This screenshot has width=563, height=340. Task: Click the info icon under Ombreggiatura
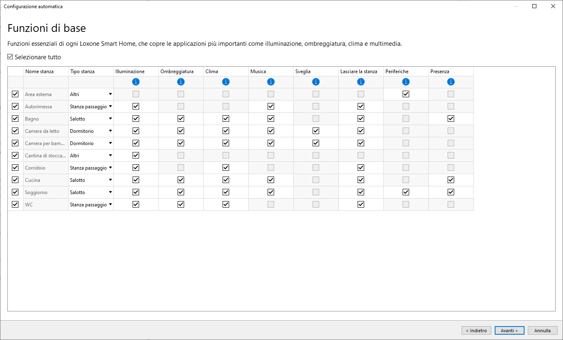181,82
